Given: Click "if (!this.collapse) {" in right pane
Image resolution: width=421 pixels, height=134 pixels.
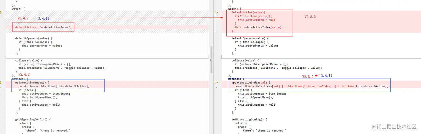Looking at the screenshot, I should coord(251,42).
